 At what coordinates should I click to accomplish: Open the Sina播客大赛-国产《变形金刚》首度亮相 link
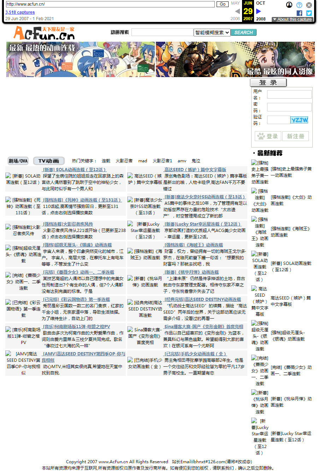(204, 327)
